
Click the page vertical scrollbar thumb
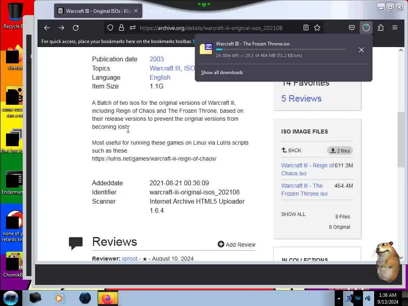click(401, 139)
